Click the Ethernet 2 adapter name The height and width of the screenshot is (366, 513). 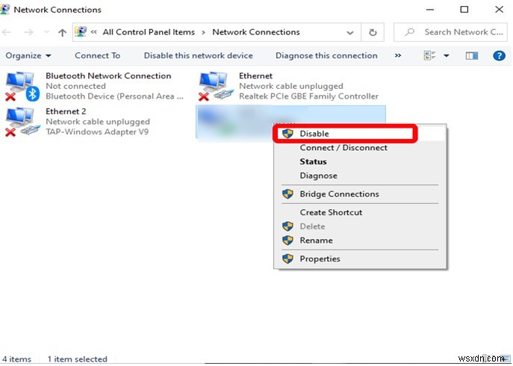pyautogui.click(x=66, y=111)
